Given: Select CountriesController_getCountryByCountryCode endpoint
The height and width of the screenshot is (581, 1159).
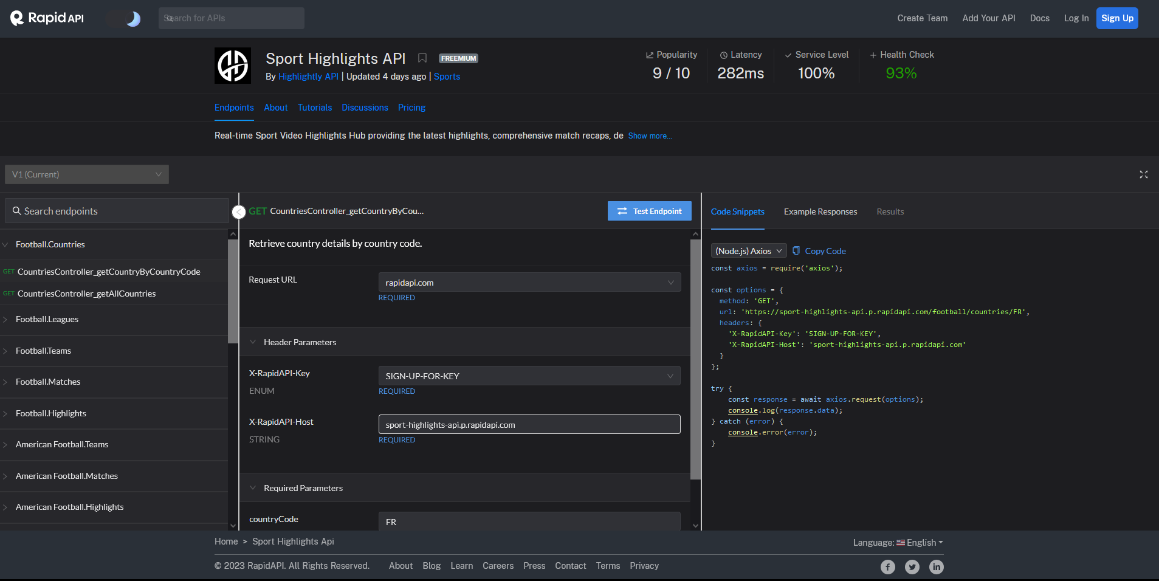Looking at the screenshot, I should pos(114,272).
